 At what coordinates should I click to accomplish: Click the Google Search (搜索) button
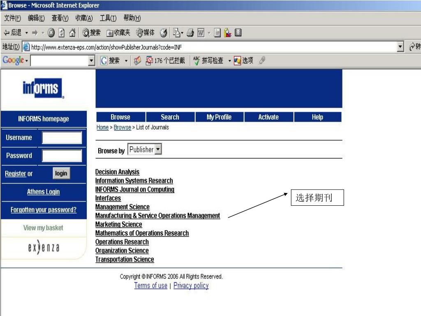110,60
